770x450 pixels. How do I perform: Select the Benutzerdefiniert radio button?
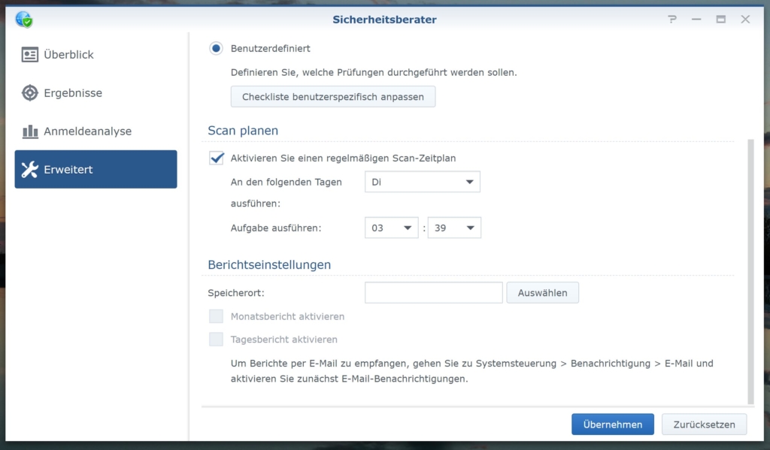(217, 48)
